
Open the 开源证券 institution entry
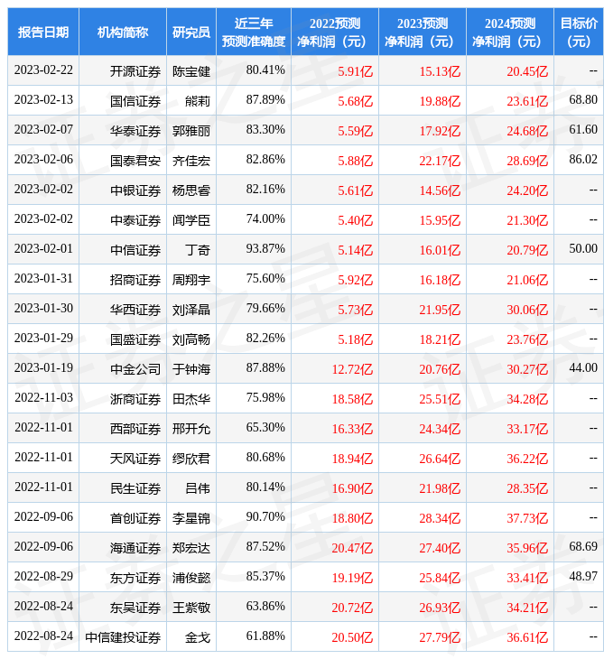(x=135, y=70)
